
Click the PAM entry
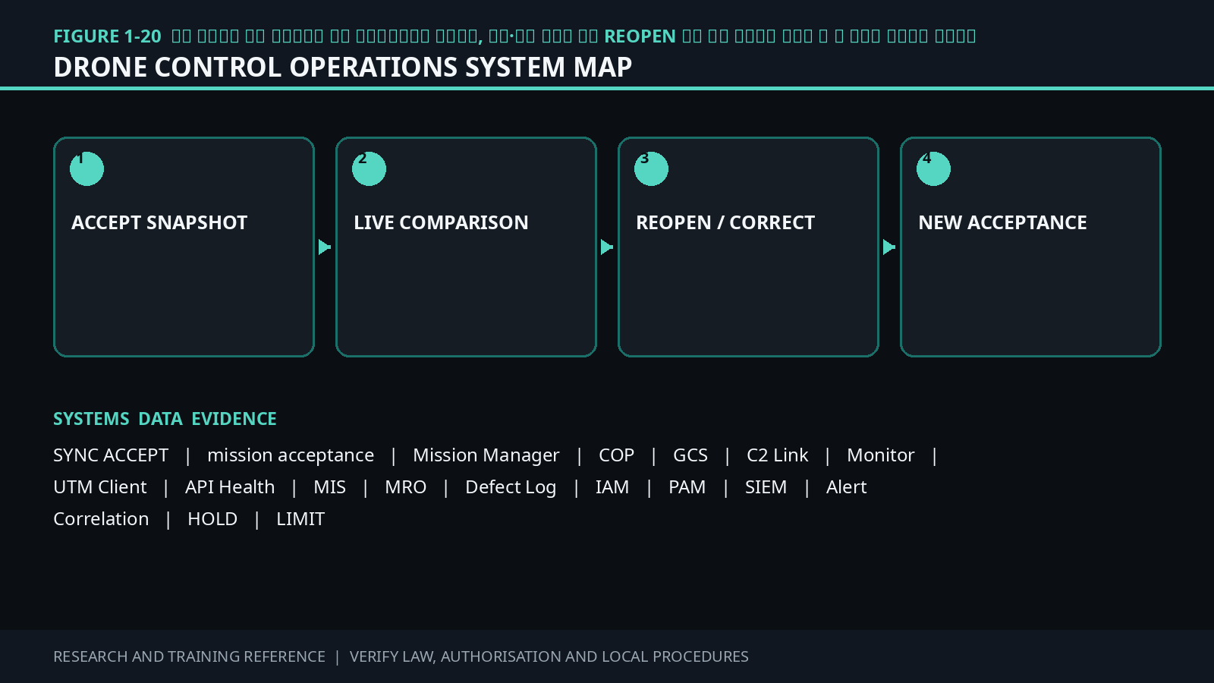(x=687, y=487)
